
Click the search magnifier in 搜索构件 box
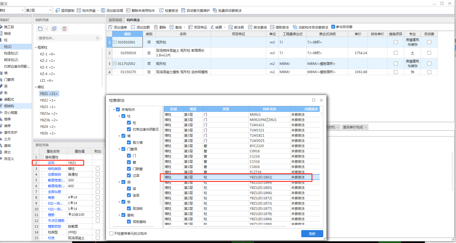pos(97,38)
